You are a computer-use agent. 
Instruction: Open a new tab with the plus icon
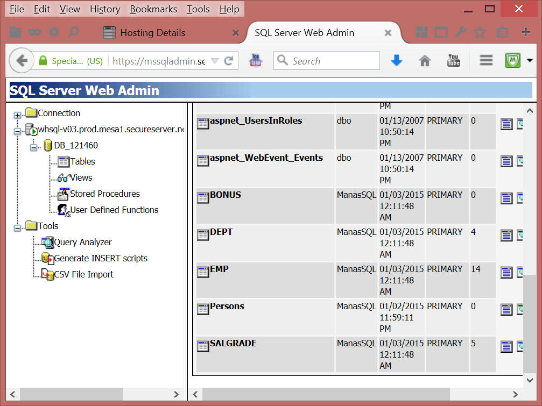(526, 32)
